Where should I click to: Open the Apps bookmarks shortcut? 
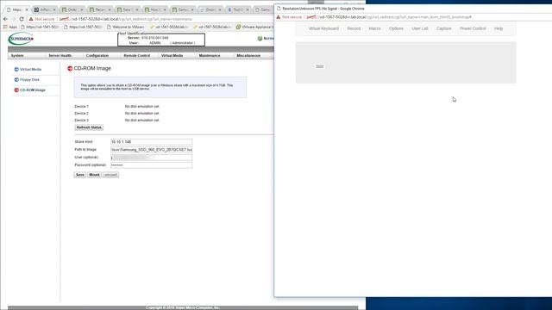tap(10, 27)
